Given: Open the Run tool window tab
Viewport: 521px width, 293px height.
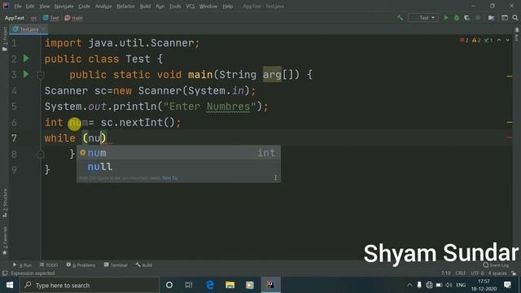Looking at the screenshot, I should (22, 265).
